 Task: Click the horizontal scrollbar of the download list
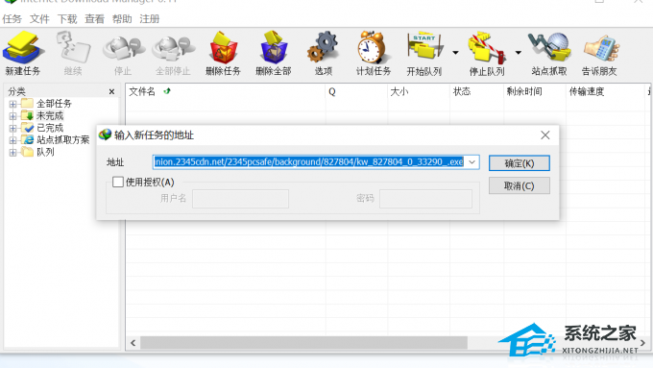[303, 343]
